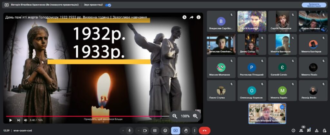Turn on closed captions
Image resolution: width=330 pixels, height=135 pixels.
(155, 130)
